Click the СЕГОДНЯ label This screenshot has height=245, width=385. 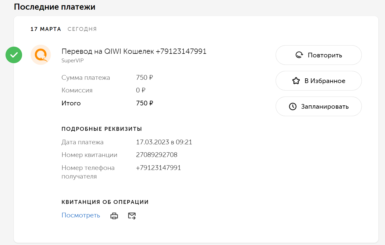click(x=82, y=29)
